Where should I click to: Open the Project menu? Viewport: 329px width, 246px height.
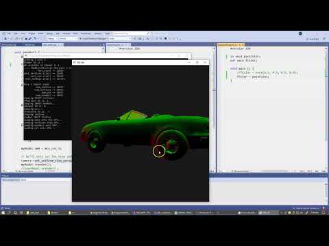(32, 33)
